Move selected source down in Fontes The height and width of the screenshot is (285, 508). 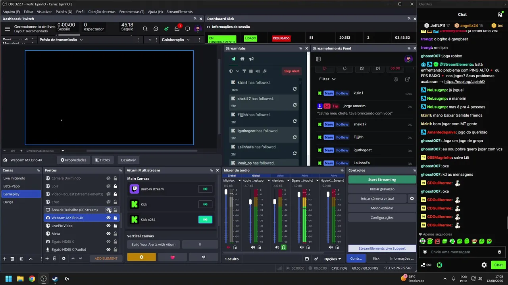[x=80, y=258]
